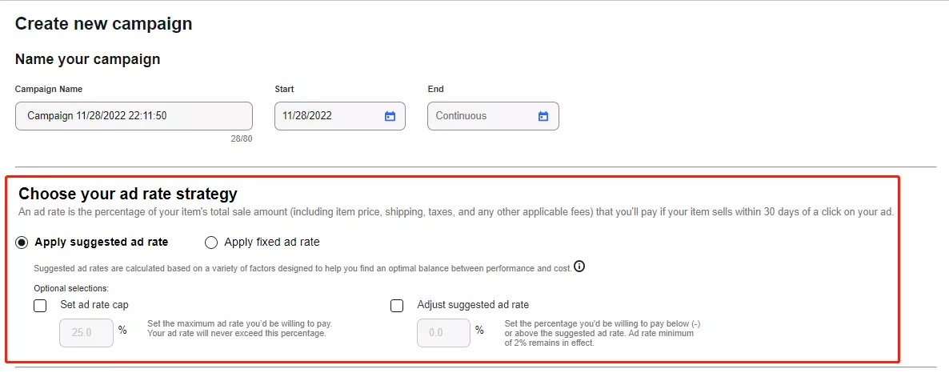Select the Apply fixed ad rate option
949x381 pixels.
coord(211,242)
